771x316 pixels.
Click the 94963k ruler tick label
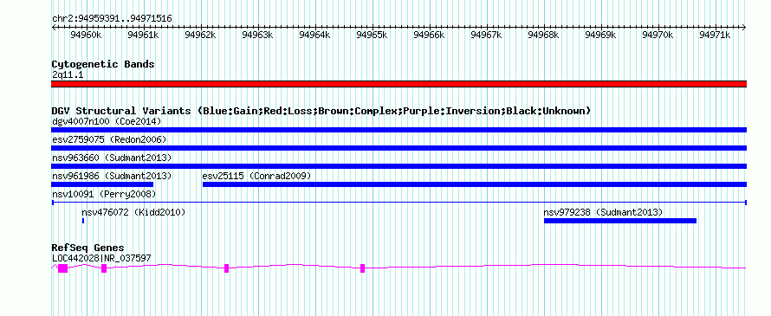[257, 35]
